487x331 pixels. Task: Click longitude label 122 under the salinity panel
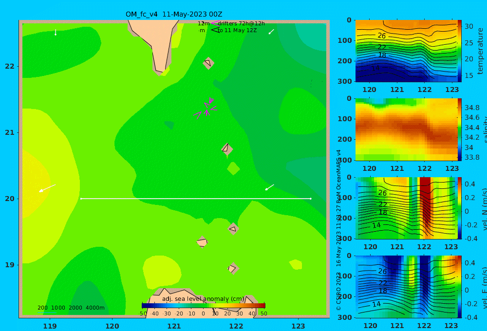(x=425, y=168)
